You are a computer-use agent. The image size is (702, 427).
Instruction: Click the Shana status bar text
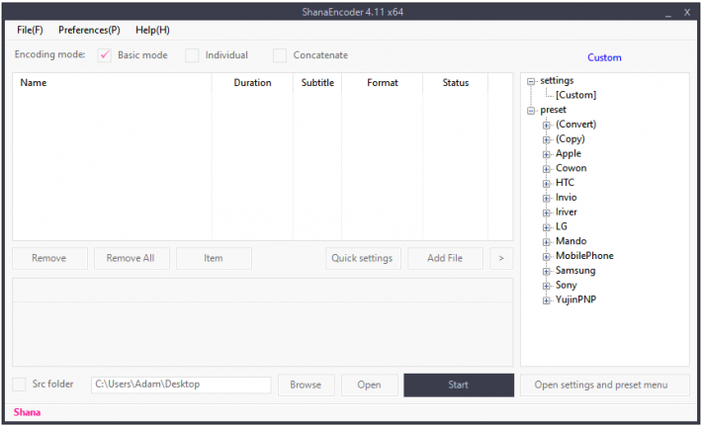pyautogui.click(x=27, y=412)
